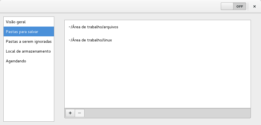Go to Pastas a serem ignoradas

29,41
